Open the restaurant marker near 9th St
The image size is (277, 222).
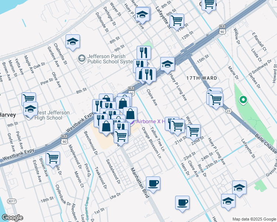pos(144,53)
